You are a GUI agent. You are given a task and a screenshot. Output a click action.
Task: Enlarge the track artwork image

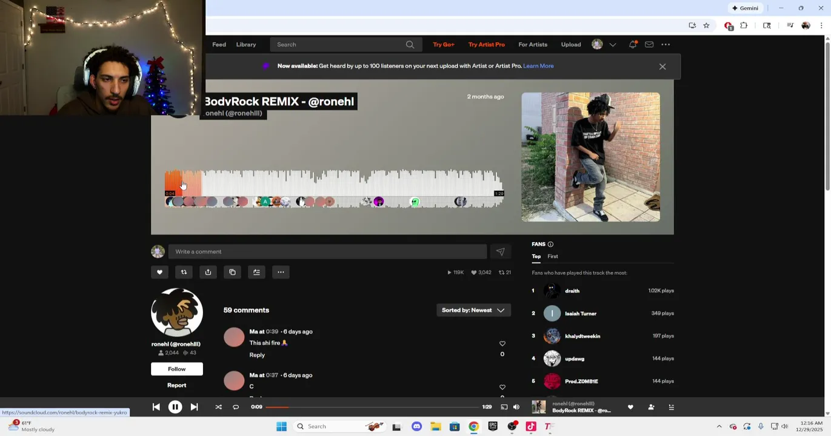[x=591, y=157]
